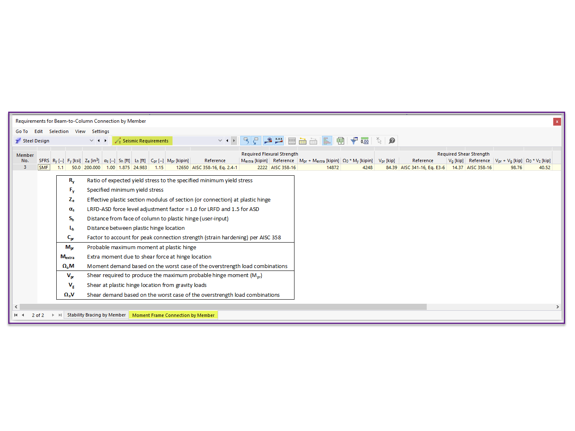Viewport: 575px width, 431px height.
Task: Toggle the result diagram panel icon
Action: [327, 140]
